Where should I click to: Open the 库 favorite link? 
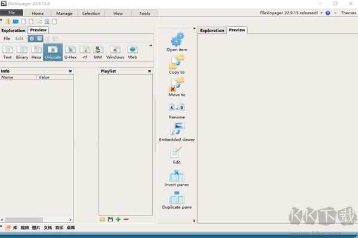[15, 227]
